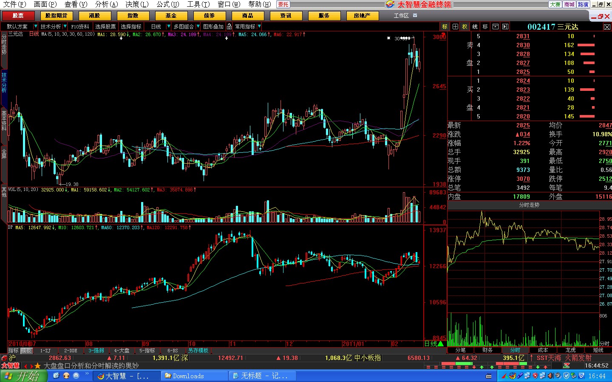Switch to 龙虎 bottom panel tab
This screenshot has width=612, height=382.
tap(571, 350)
